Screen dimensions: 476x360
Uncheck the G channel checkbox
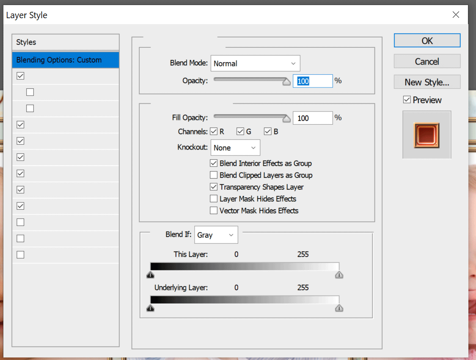coord(240,131)
